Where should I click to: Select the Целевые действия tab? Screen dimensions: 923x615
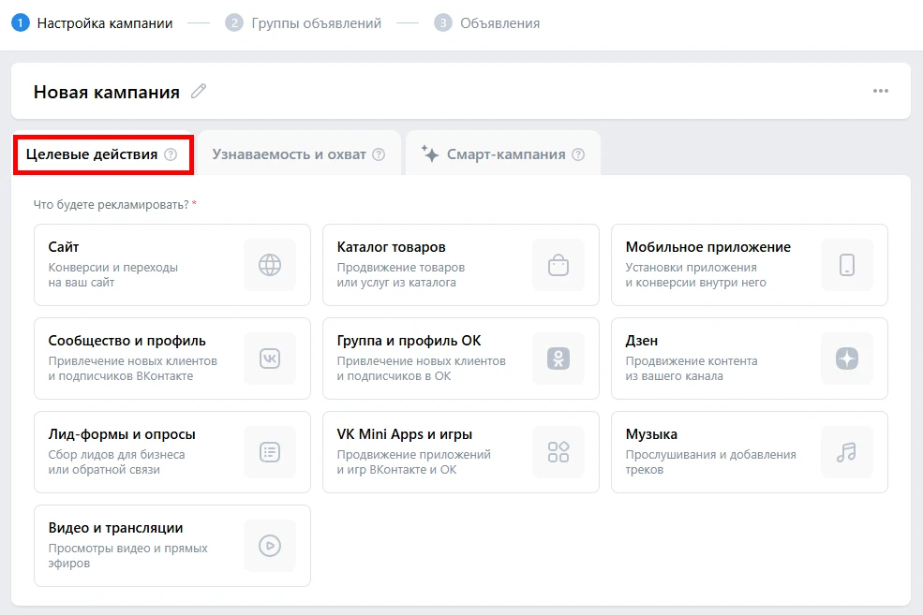92,154
